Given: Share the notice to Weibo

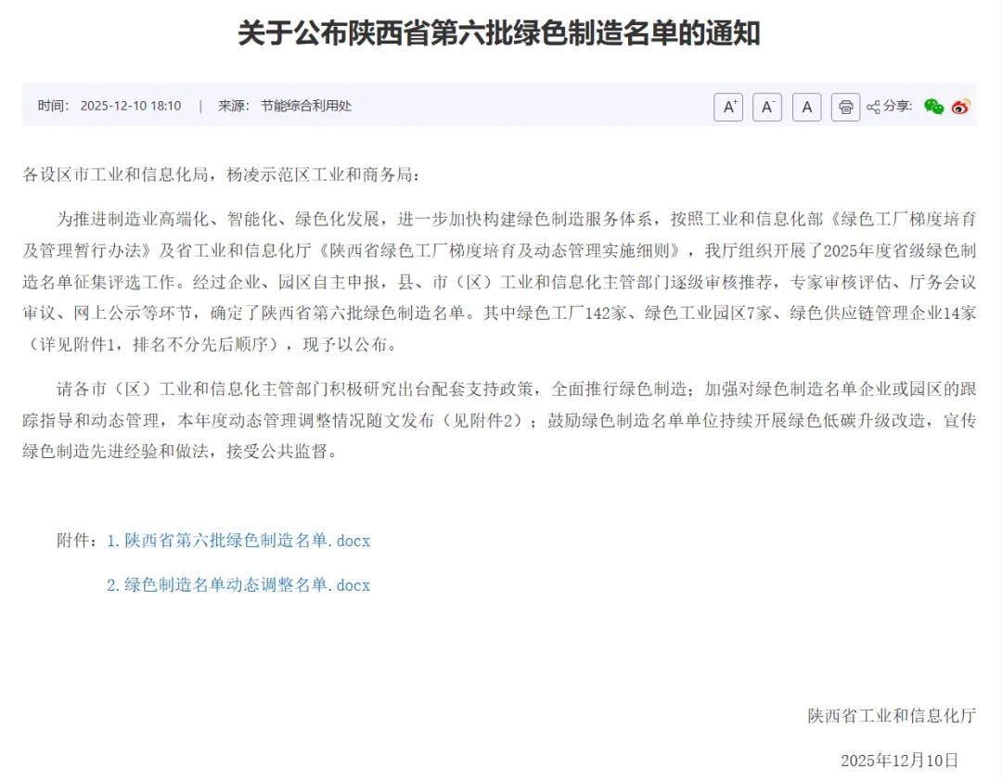Looking at the screenshot, I should (x=960, y=107).
